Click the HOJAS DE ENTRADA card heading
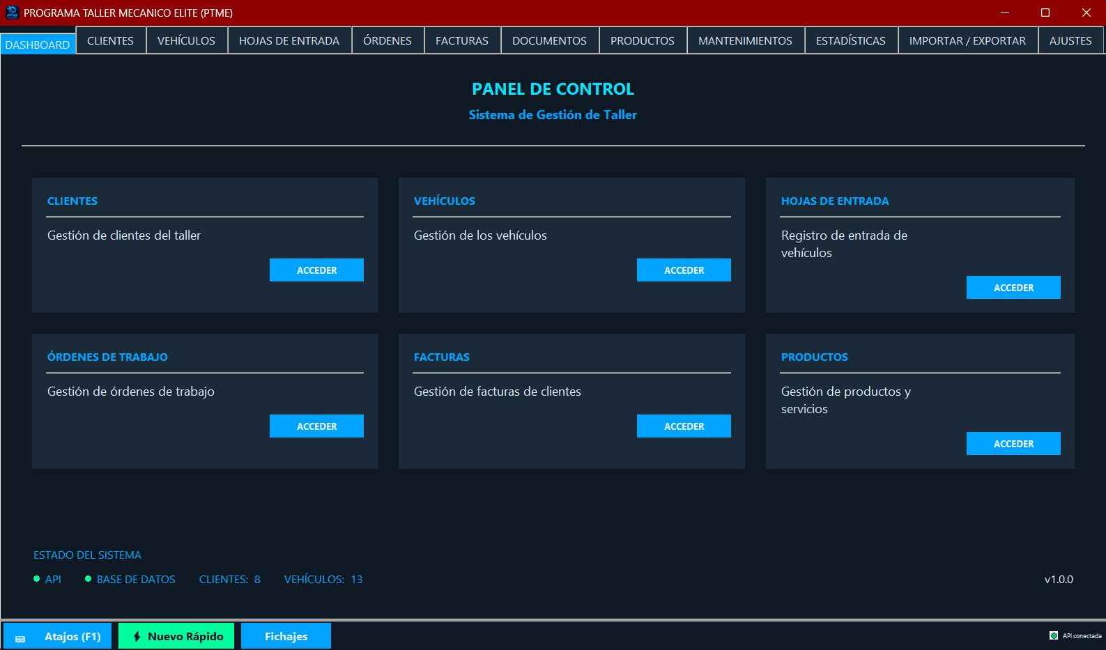This screenshot has height=650, width=1106. coord(835,201)
